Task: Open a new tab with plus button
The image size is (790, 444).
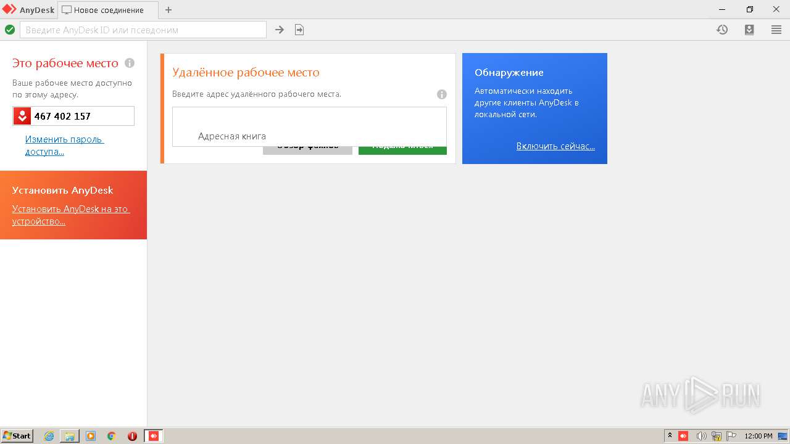Action: tap(168, 10)
